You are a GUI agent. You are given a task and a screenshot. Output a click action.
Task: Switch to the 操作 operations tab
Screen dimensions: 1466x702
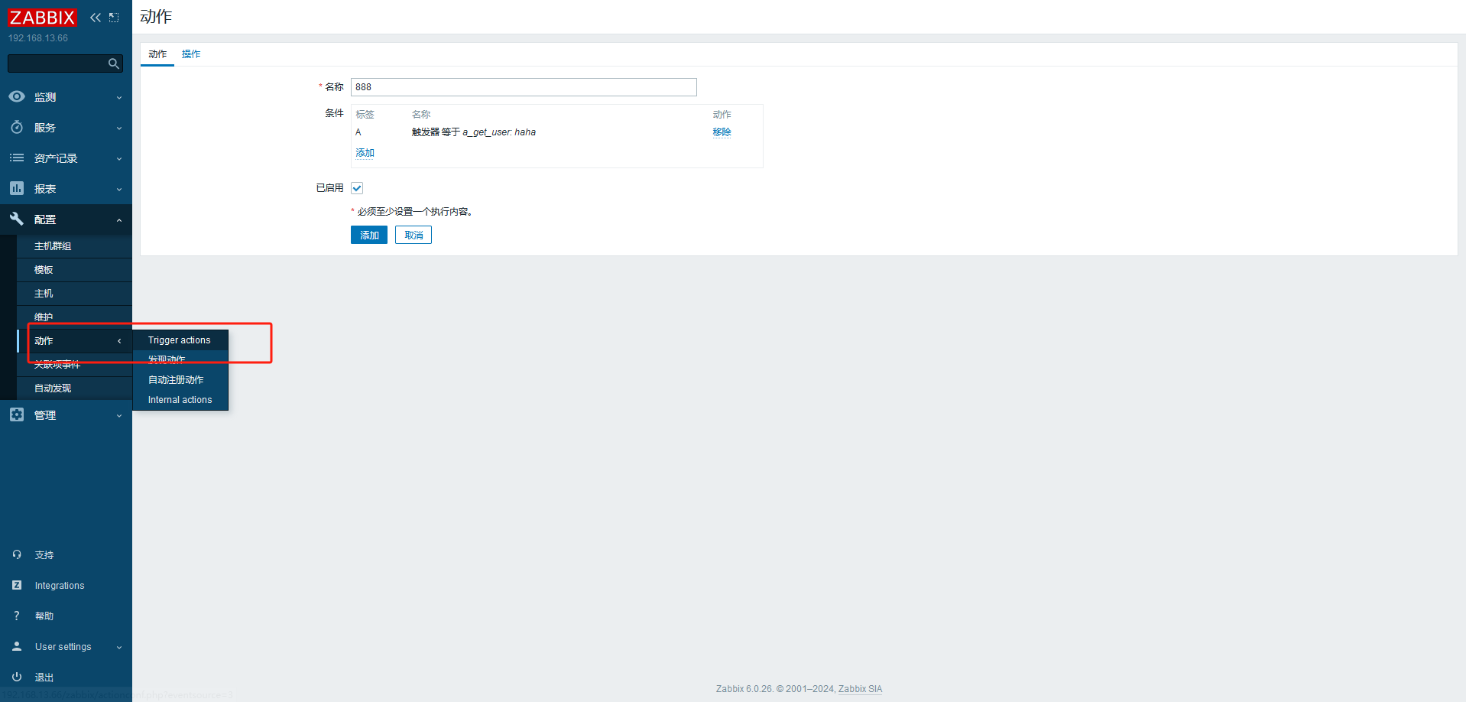pyautogui.click(x=191, y=54)
